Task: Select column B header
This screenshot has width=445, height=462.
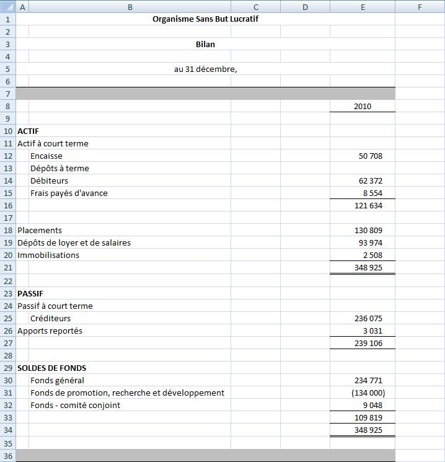Action: 130,7
